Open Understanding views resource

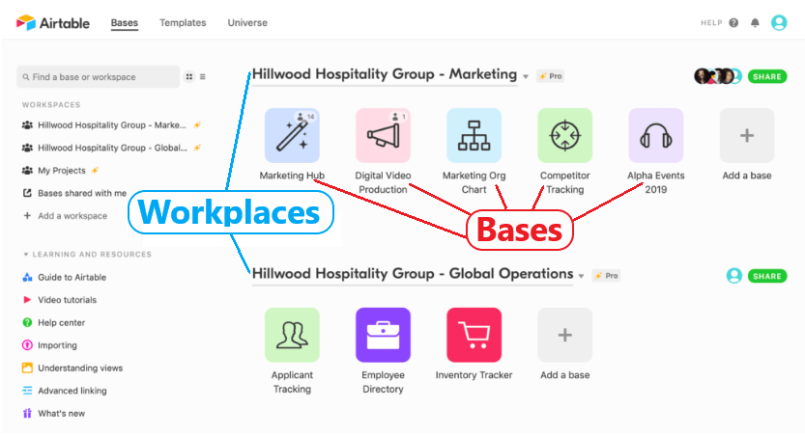tap(72, 368)
